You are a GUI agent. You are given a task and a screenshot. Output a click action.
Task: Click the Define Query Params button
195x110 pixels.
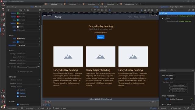pos(178,88)
